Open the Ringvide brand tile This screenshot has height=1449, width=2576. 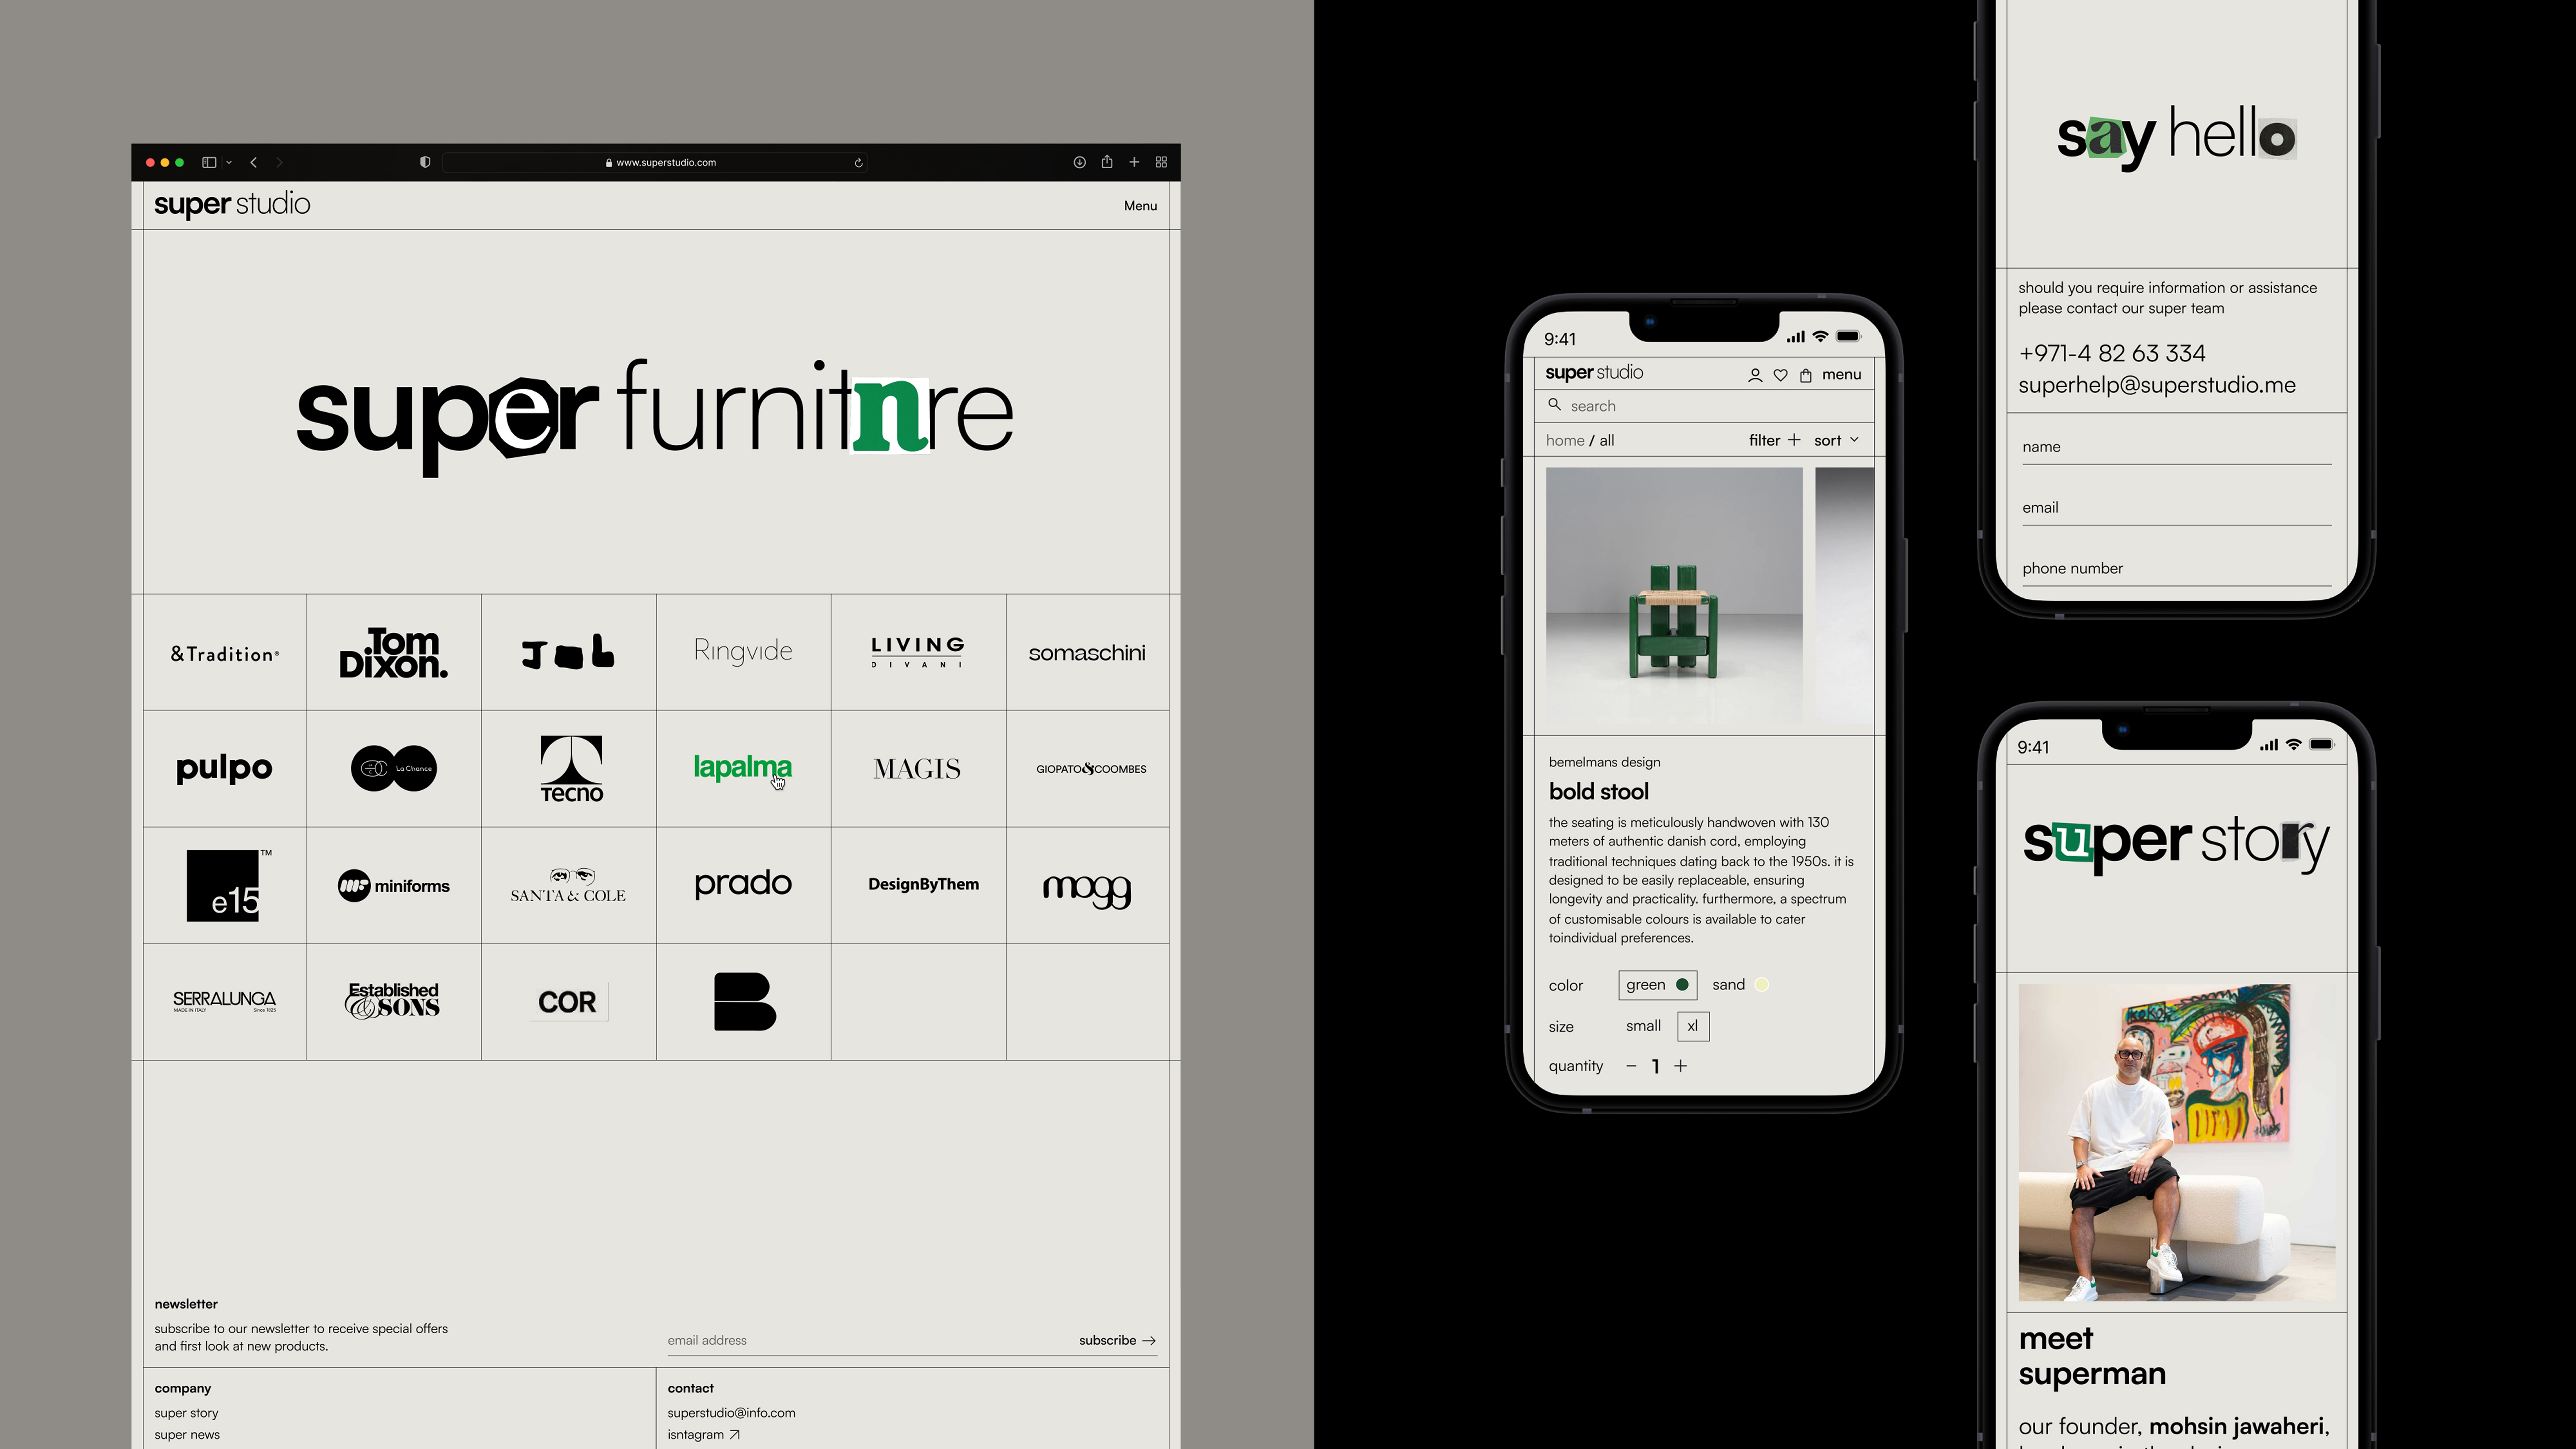[743, 653]
